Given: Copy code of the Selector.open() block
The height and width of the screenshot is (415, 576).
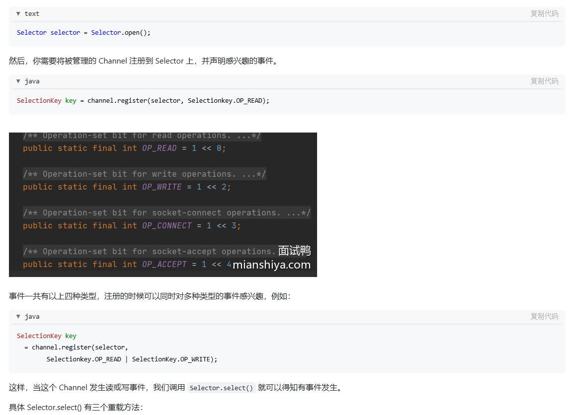Looking at the screenshot, I should (x=544, y=13).
